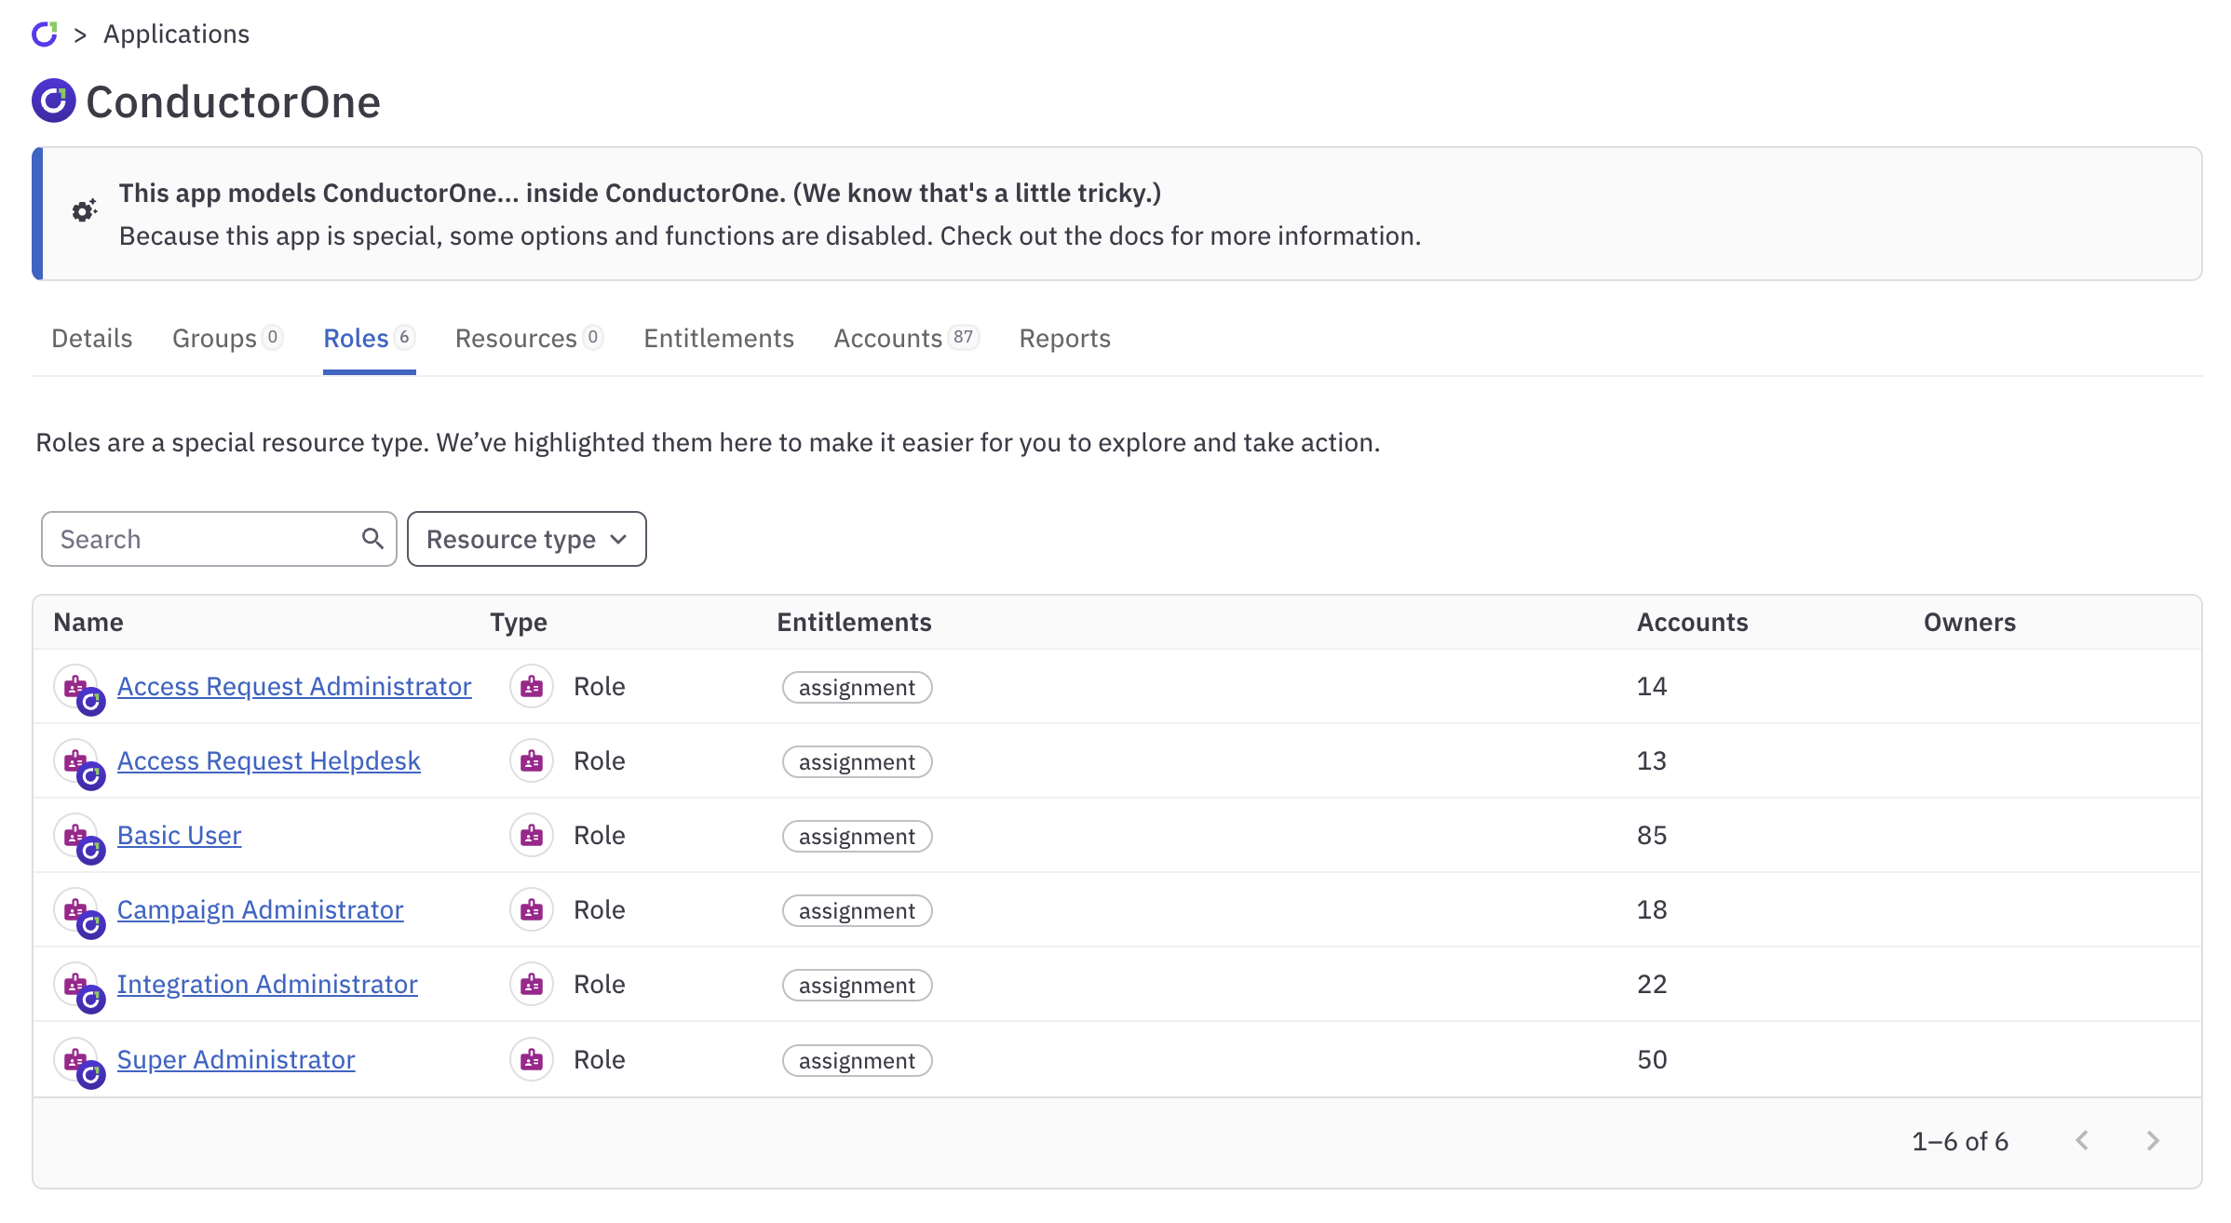Screen dimensions: 2231x1223
Task: Click the gear sparkle icon in the info banner
Action: pos(85,211)
